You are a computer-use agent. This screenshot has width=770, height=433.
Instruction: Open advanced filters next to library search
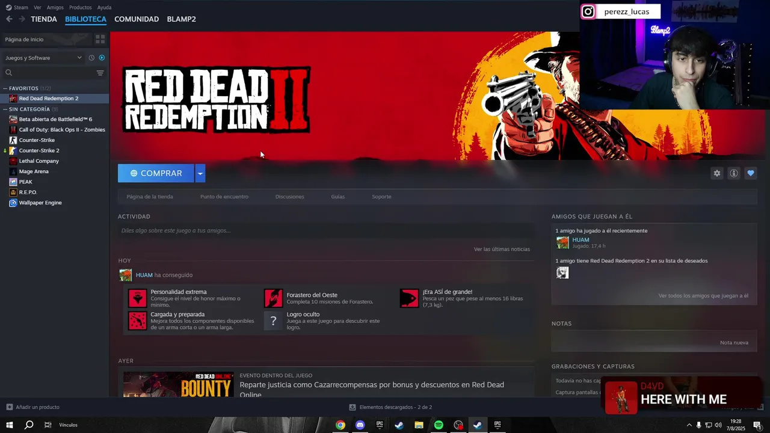pyautogui.click(x=100, y=73)
